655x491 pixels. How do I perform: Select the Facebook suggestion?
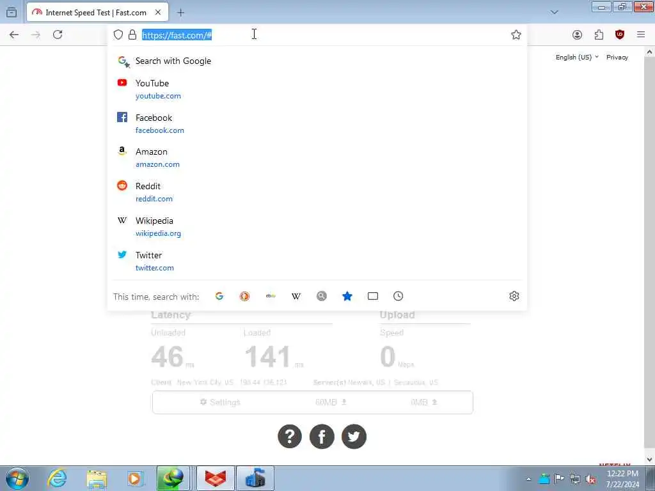click(317, 123)
